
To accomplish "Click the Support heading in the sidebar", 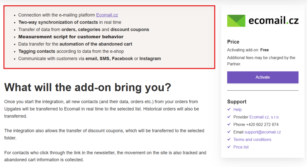I will 237,102.
